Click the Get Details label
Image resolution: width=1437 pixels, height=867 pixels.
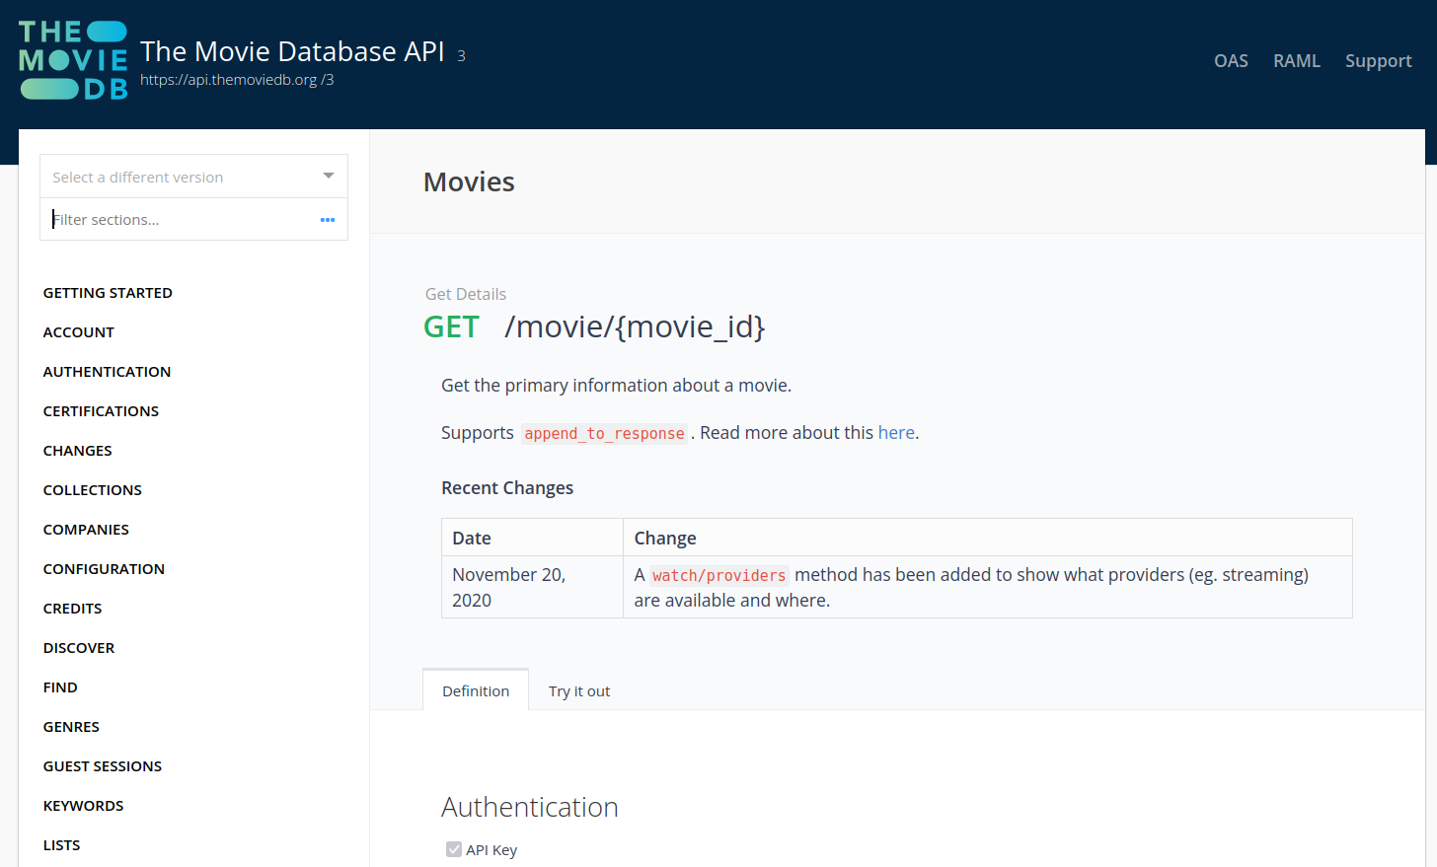pos(466,294)
